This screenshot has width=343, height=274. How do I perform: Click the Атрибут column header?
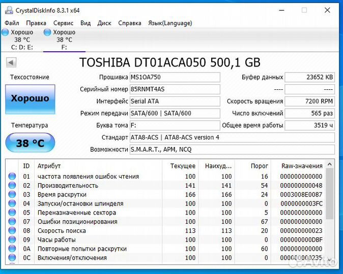coord(98,166)
